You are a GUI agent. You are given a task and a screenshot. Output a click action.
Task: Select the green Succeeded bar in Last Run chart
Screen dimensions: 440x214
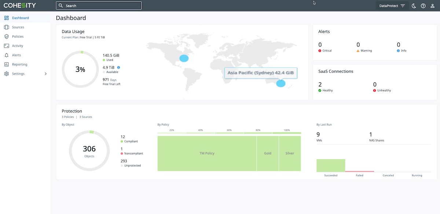pos(331,165)
